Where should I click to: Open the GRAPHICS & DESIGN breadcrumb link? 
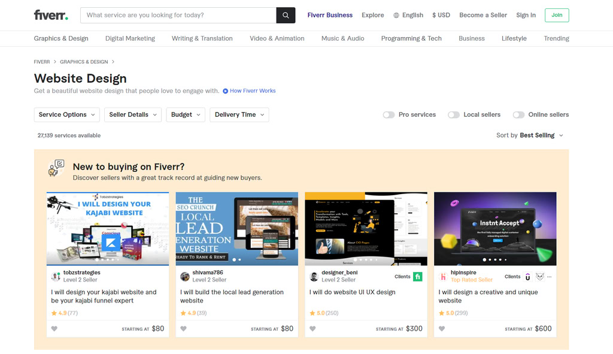pos(84,61)
